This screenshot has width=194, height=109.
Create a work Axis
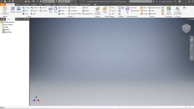point(112,8)
